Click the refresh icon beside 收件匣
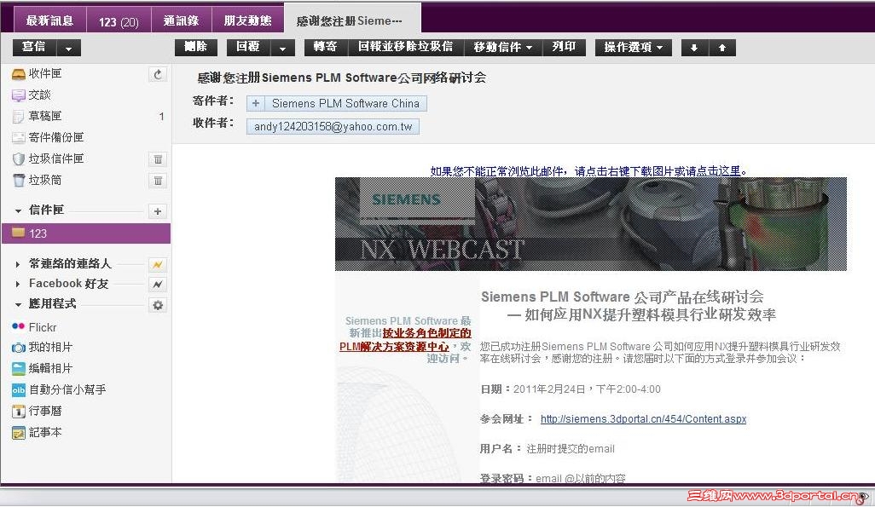The height and width of the screenshot is (507, 875). point(158,74)
